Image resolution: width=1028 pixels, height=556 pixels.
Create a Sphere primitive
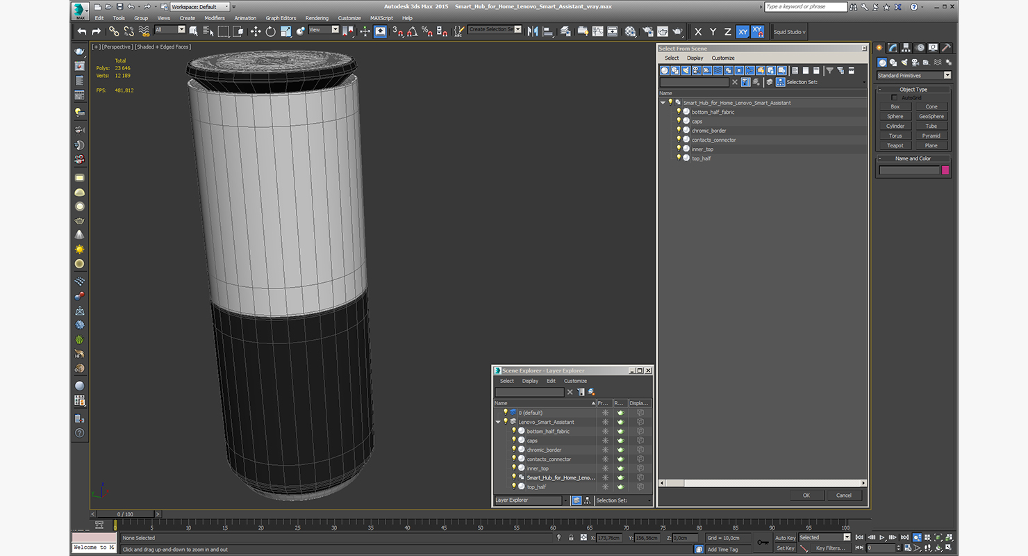pos(895,116)
